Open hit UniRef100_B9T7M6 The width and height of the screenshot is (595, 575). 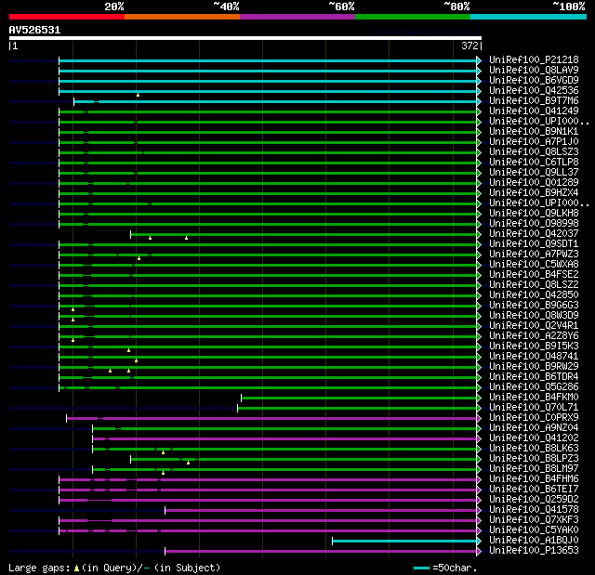click(x=534, y=101)
